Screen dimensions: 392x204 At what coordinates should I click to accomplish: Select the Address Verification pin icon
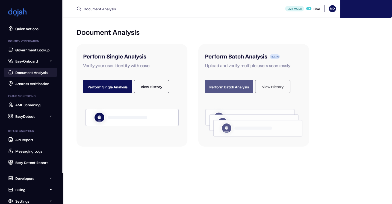11,84
